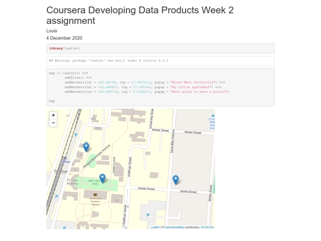Open the CC-BY-SA license link
The width and height of the screenshot is (321, 241).
[207, 227]
